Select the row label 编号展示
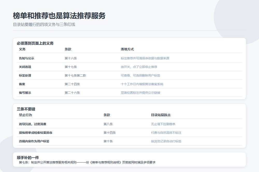The width and height of the screenshot is (259, 172). [x=25, y=93]
